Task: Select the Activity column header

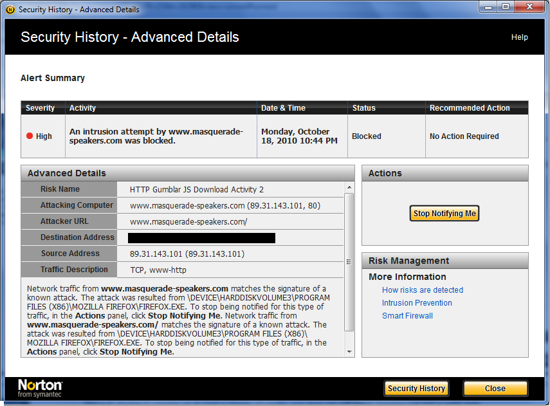Action: point(161,108)
